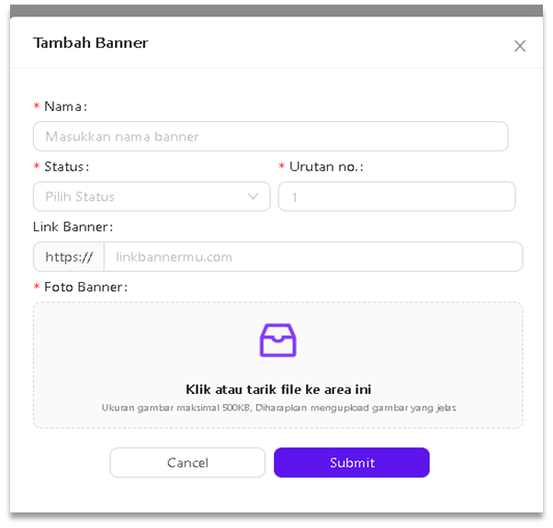This screenshot has width=553, height=528.
Task: Click the red asterisk beside Foto Banner
Action: click(x=37, y=287)
